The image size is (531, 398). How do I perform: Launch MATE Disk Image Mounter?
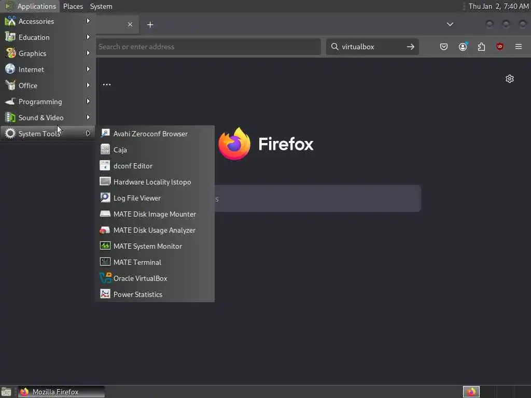pyautogui.click(x=155, y=214)
